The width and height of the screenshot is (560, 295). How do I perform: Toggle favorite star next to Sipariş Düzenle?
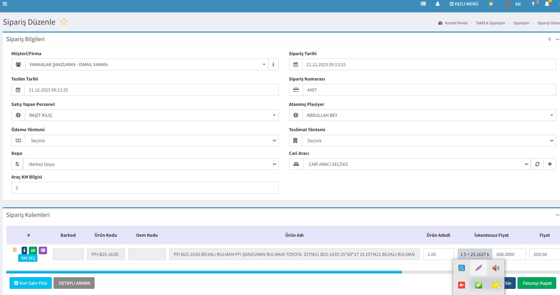64,22
